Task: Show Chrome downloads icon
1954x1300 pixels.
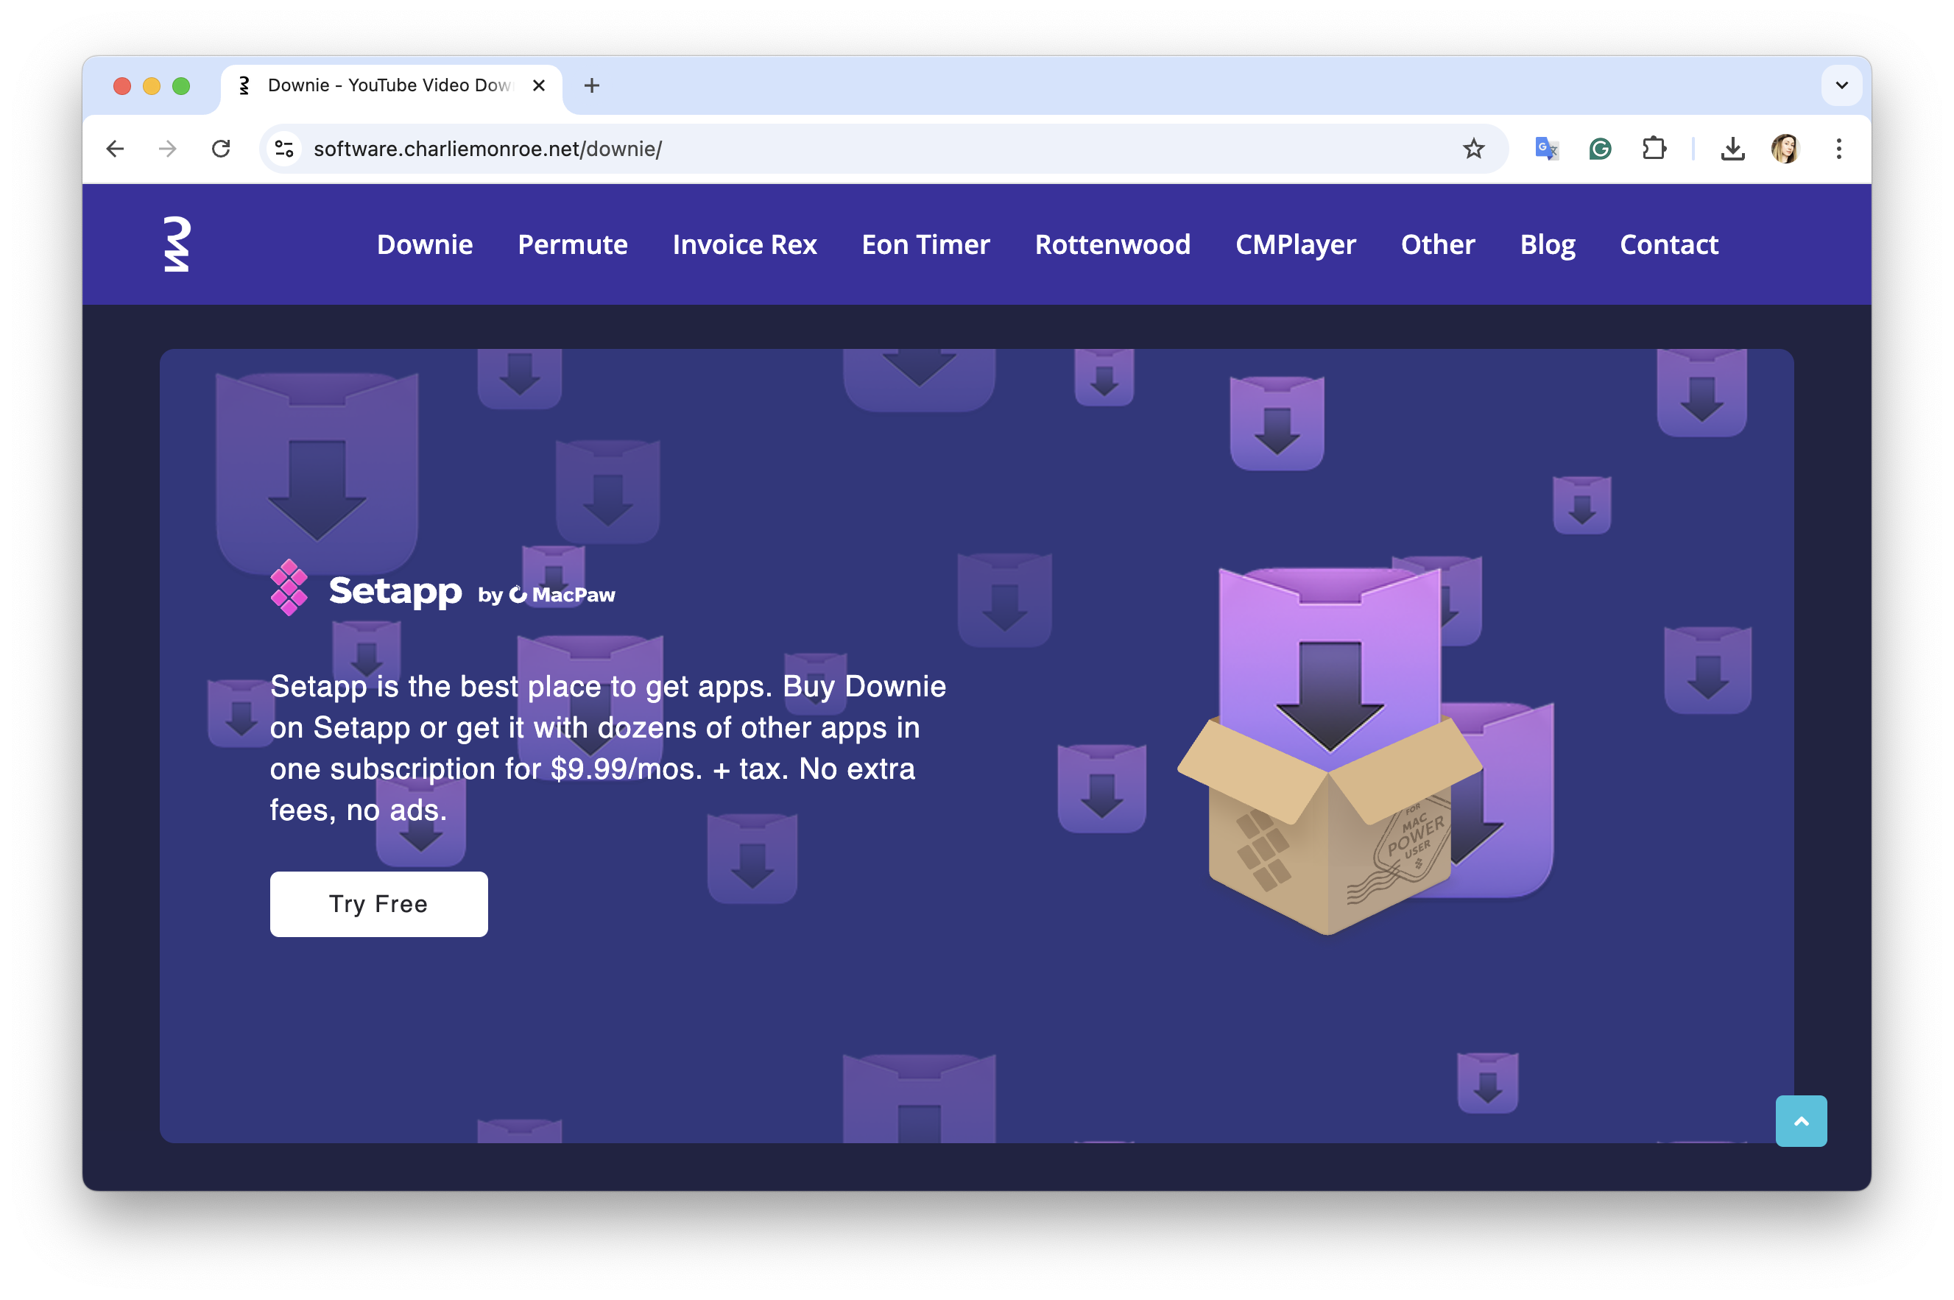Action: 1732,149
